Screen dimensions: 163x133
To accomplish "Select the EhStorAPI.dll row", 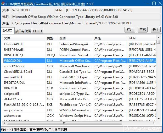I will (x=79, y=44).
